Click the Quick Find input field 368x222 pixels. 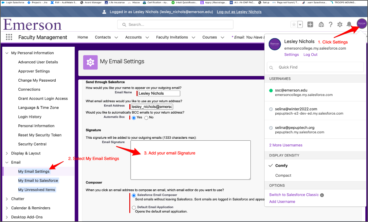click(x=315, y=67)
